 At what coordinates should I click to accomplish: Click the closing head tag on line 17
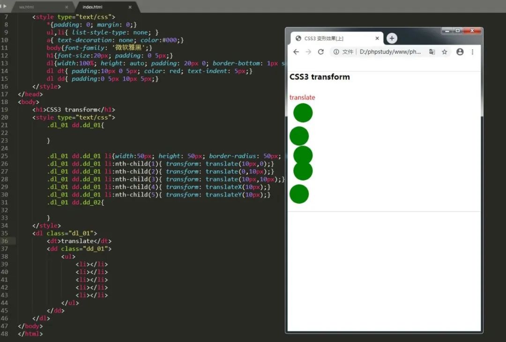click(30, 94)
